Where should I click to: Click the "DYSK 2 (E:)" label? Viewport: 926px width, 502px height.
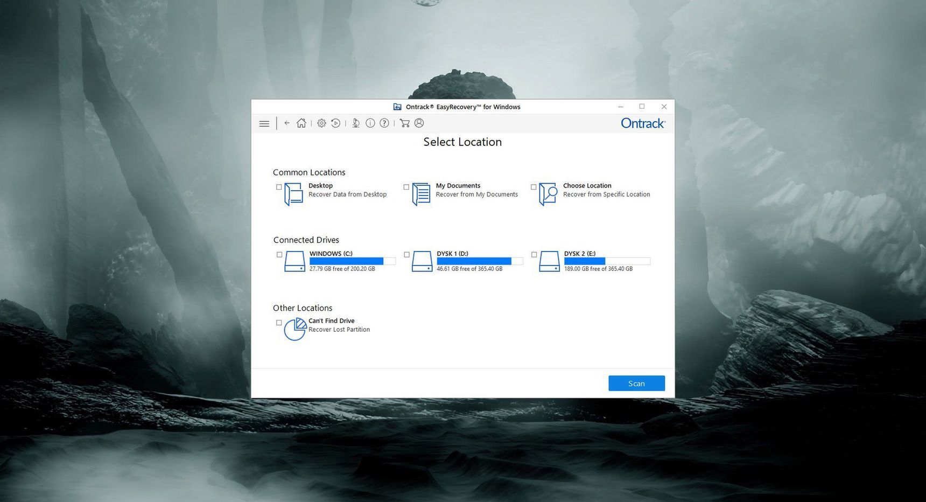(x=580, y=254)
